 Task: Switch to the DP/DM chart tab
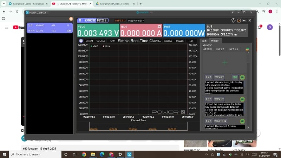tap(89, 41)
